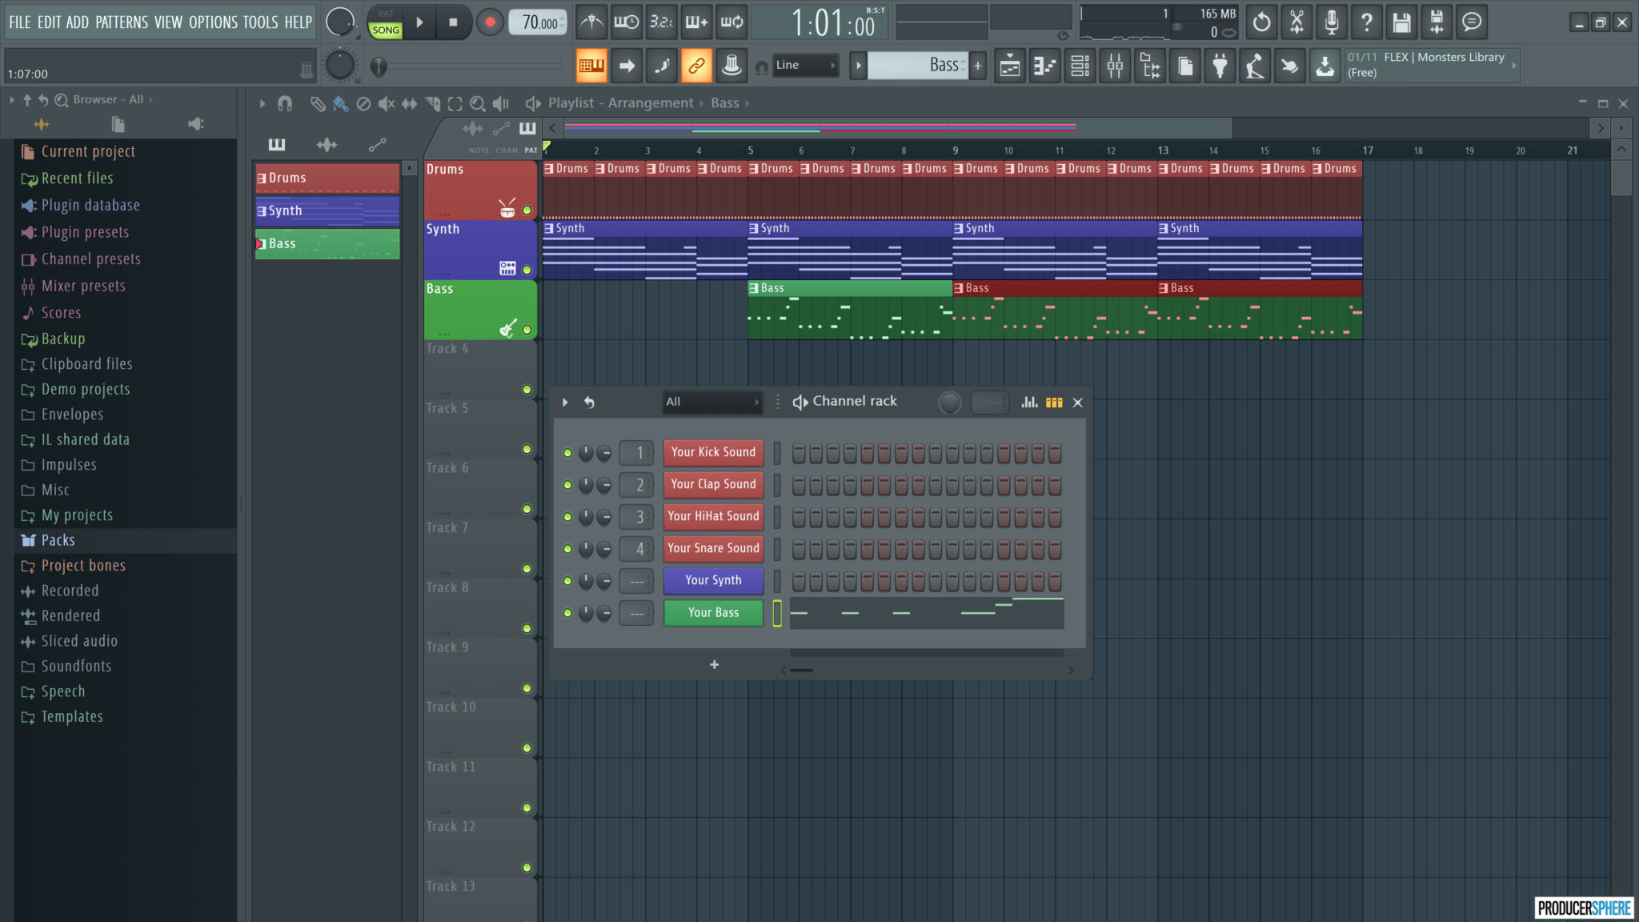Open the Your Bass channel
1639x922 pixels.
(712, 612)
